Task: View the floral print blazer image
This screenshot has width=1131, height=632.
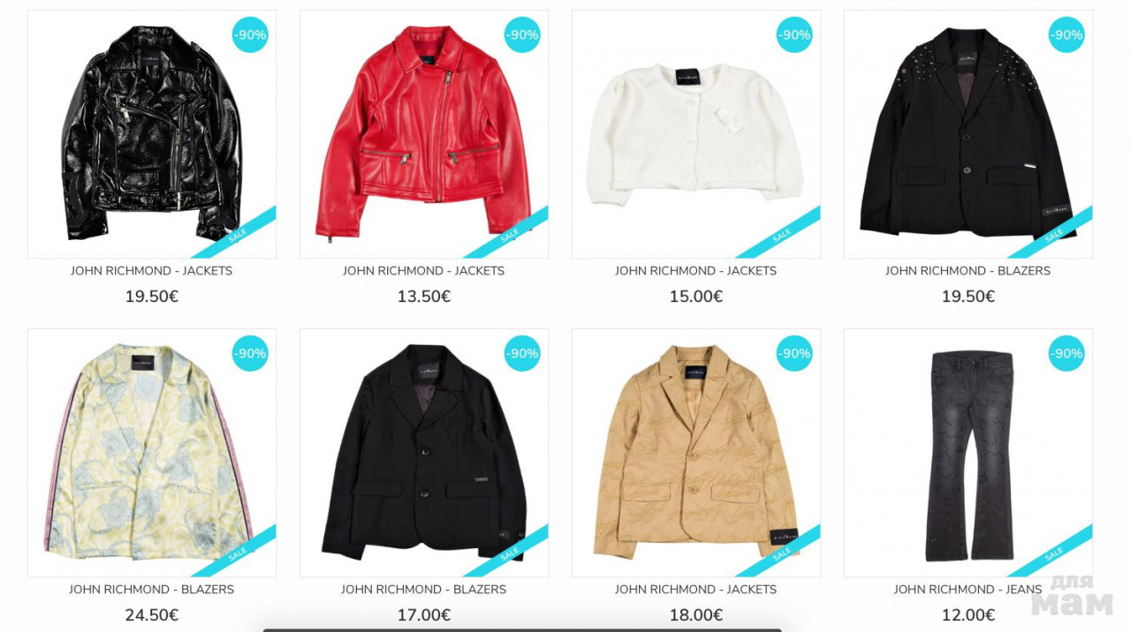Action: pyautogui.click(x=151, y=453)
